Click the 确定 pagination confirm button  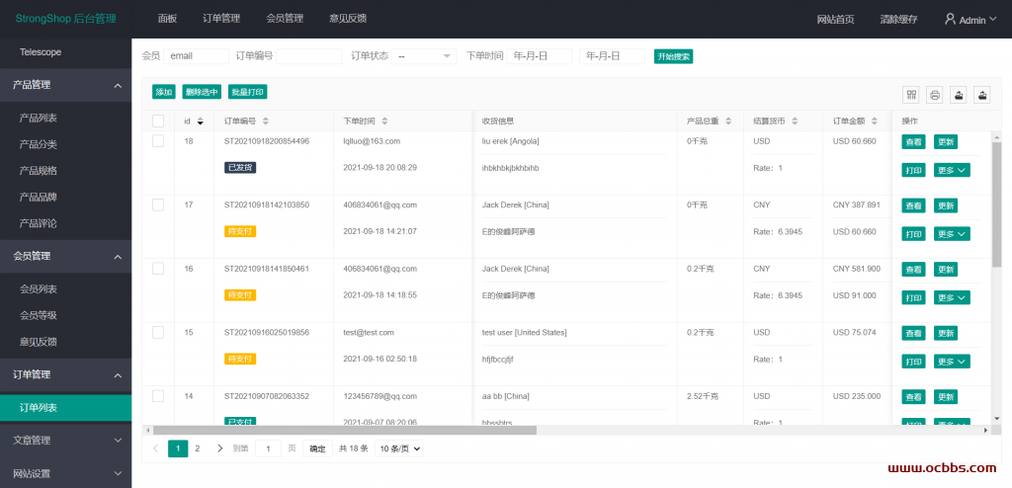(317, 448)
